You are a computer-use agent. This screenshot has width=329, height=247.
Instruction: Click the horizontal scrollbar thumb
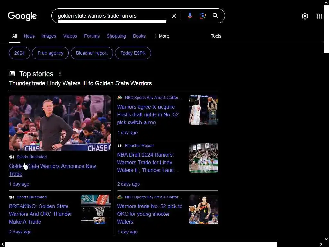141,244
